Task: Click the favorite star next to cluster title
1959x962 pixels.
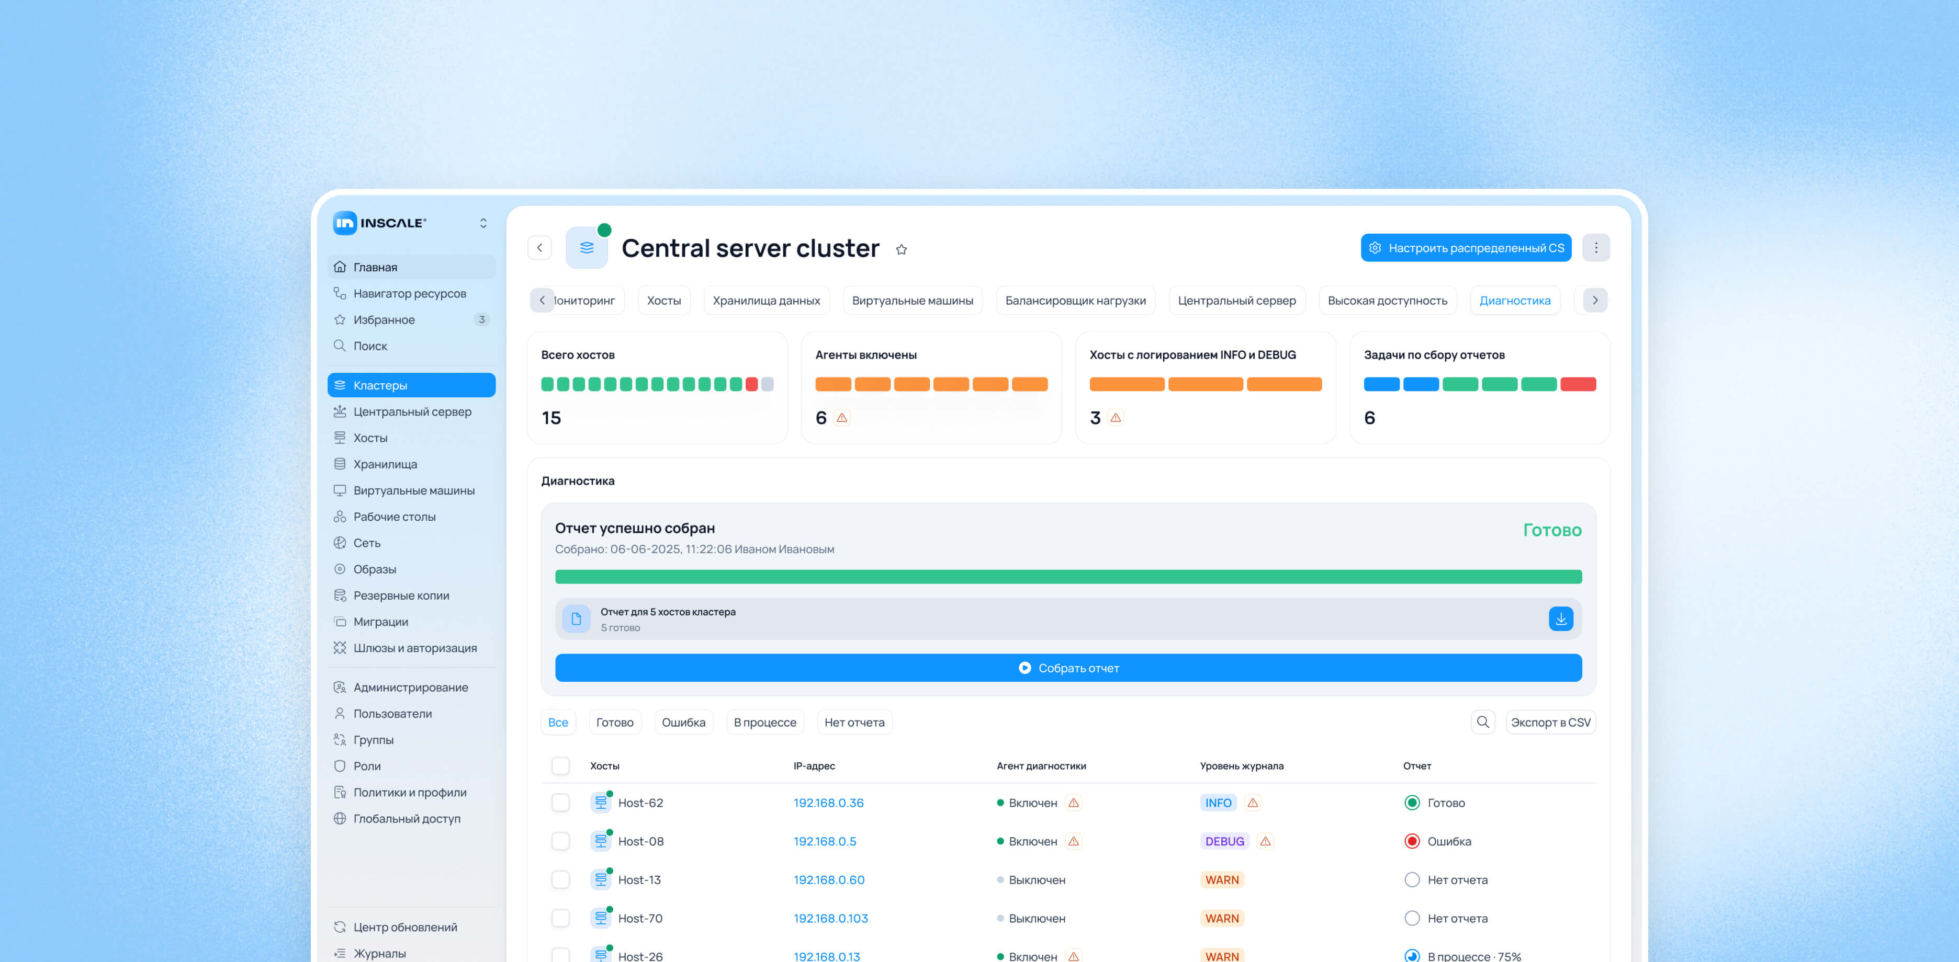Action: [901, 249]
